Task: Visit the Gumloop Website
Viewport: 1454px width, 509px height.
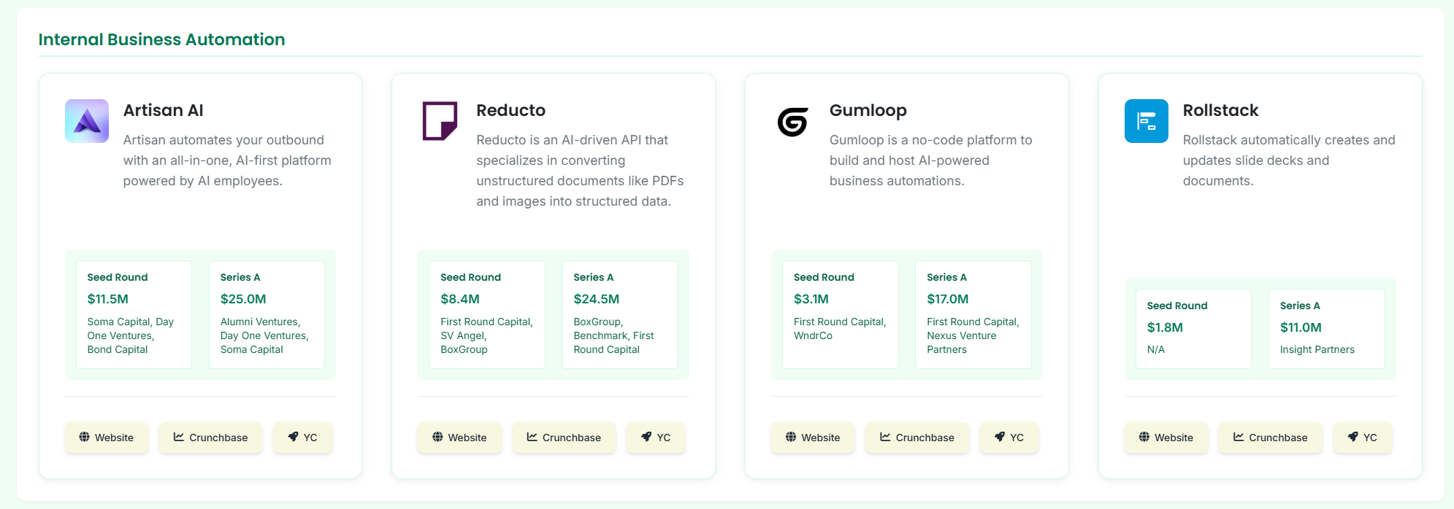Action: point(813,438)
